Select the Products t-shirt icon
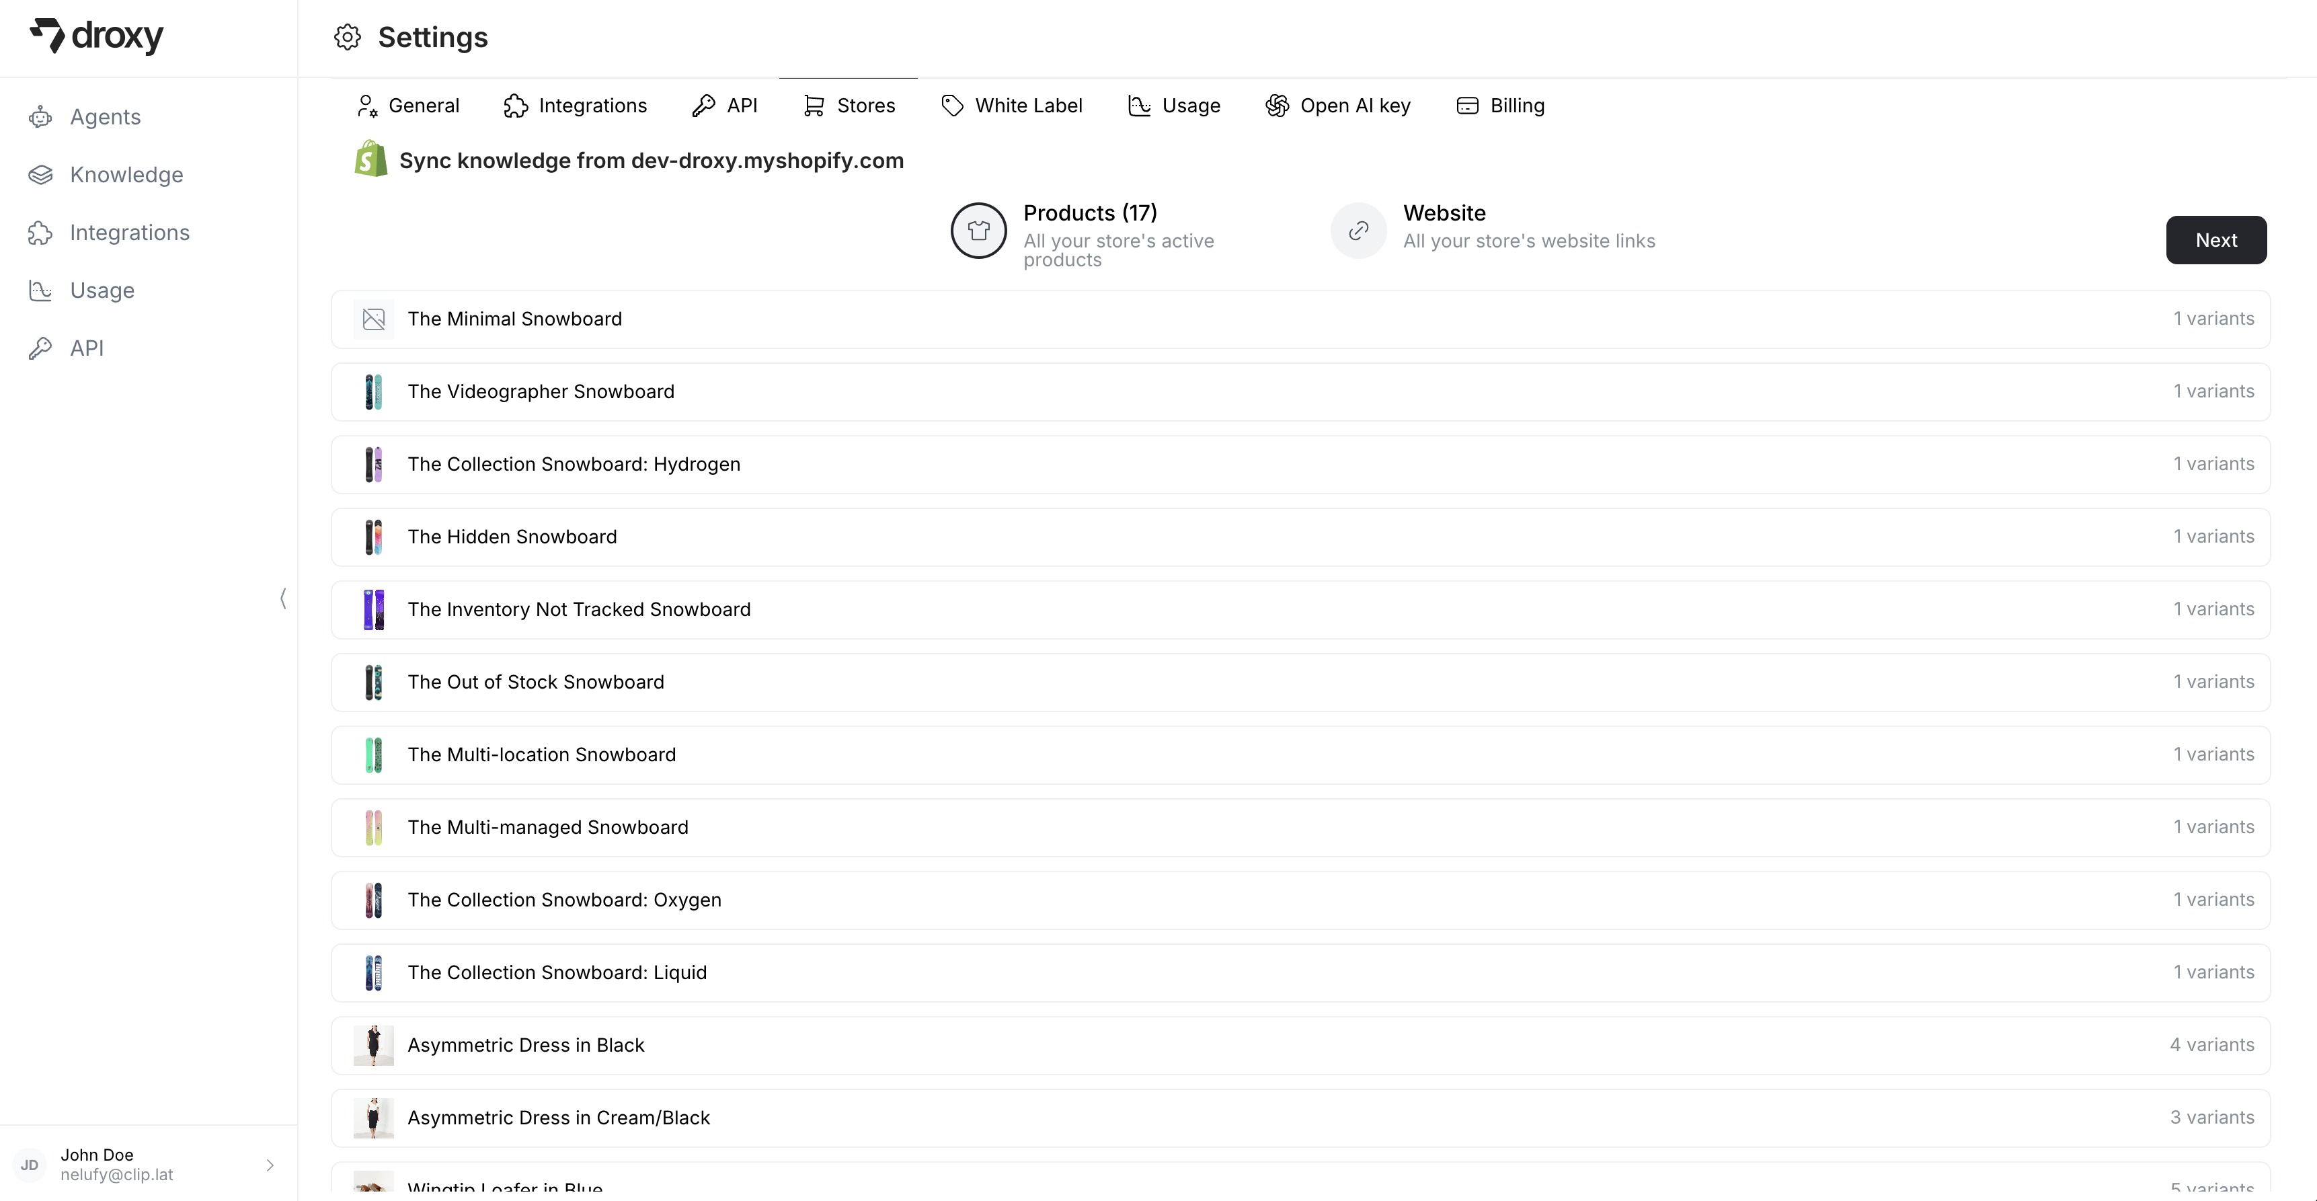Screen dimensions: 2317x1201 pyautogui.click(x=978, y=231)
